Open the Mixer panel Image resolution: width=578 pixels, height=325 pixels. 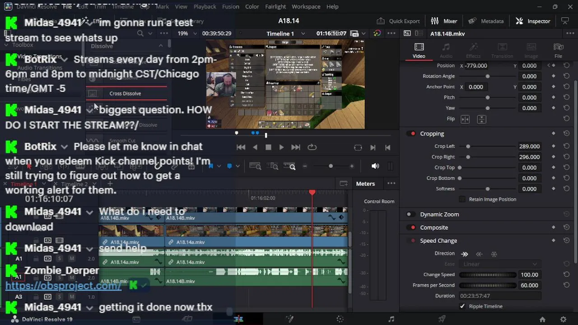click(444, 21)
